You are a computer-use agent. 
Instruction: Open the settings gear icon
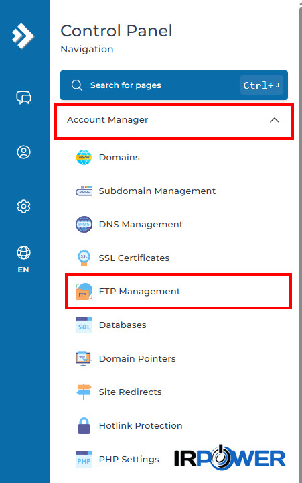click(x=23, y=206)
